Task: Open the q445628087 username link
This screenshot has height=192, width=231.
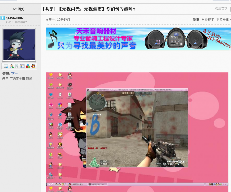Action: pos(15,18)
